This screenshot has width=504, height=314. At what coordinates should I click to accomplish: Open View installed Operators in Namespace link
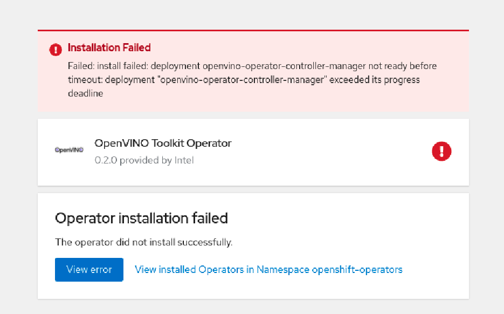coord(268,269)
